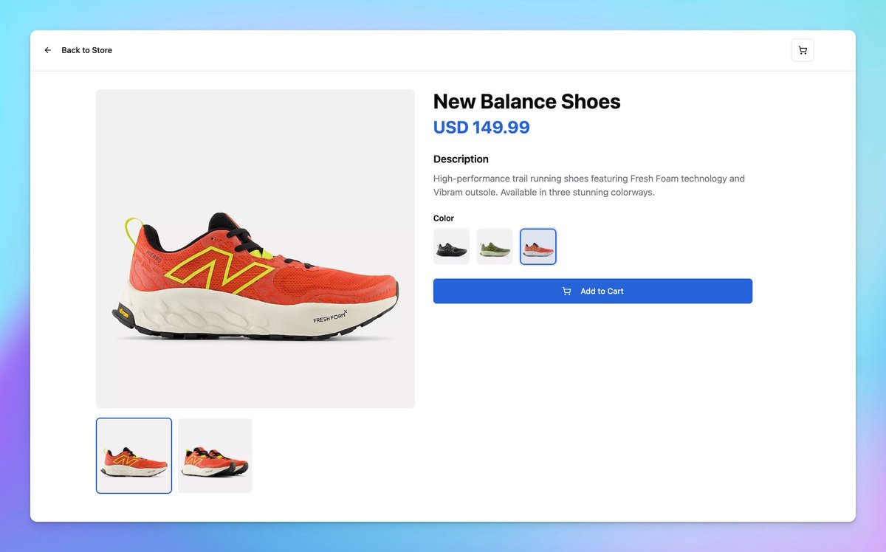Select the black shoe color swatch
Image resolution: width=886 pixels, height=552 pixels.
451,246
